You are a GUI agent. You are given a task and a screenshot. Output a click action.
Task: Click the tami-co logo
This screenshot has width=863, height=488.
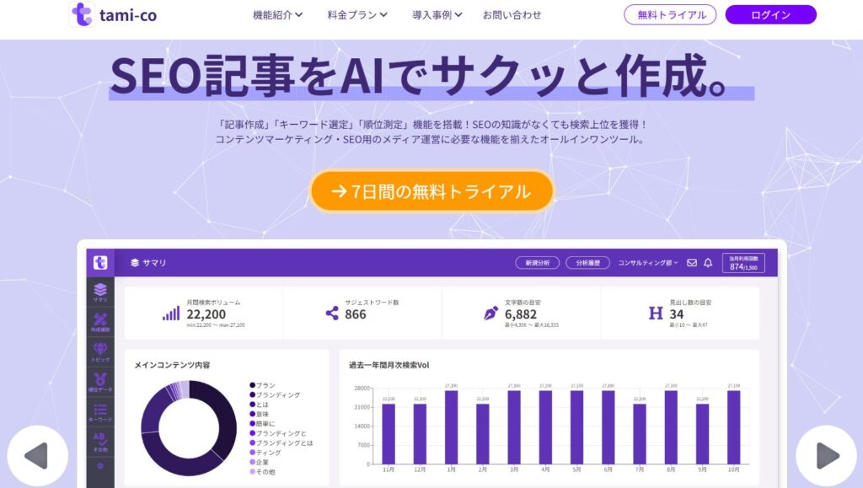click(x=113, y=15)
